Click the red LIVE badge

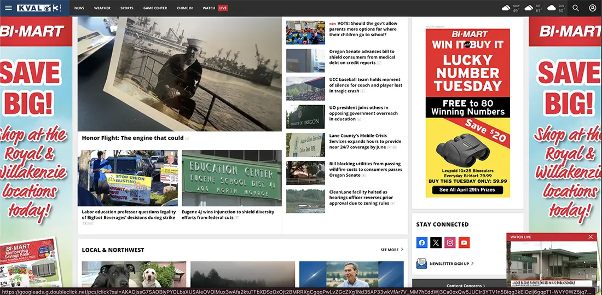pos(223,8)
